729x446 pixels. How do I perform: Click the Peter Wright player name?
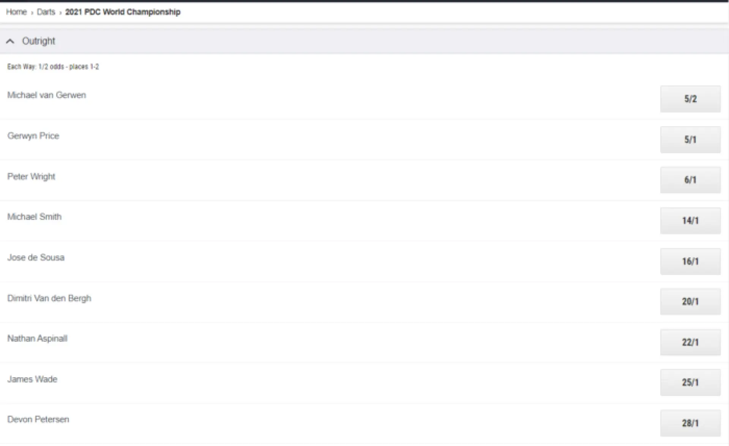pyautogui.click(x=31, y=177)
